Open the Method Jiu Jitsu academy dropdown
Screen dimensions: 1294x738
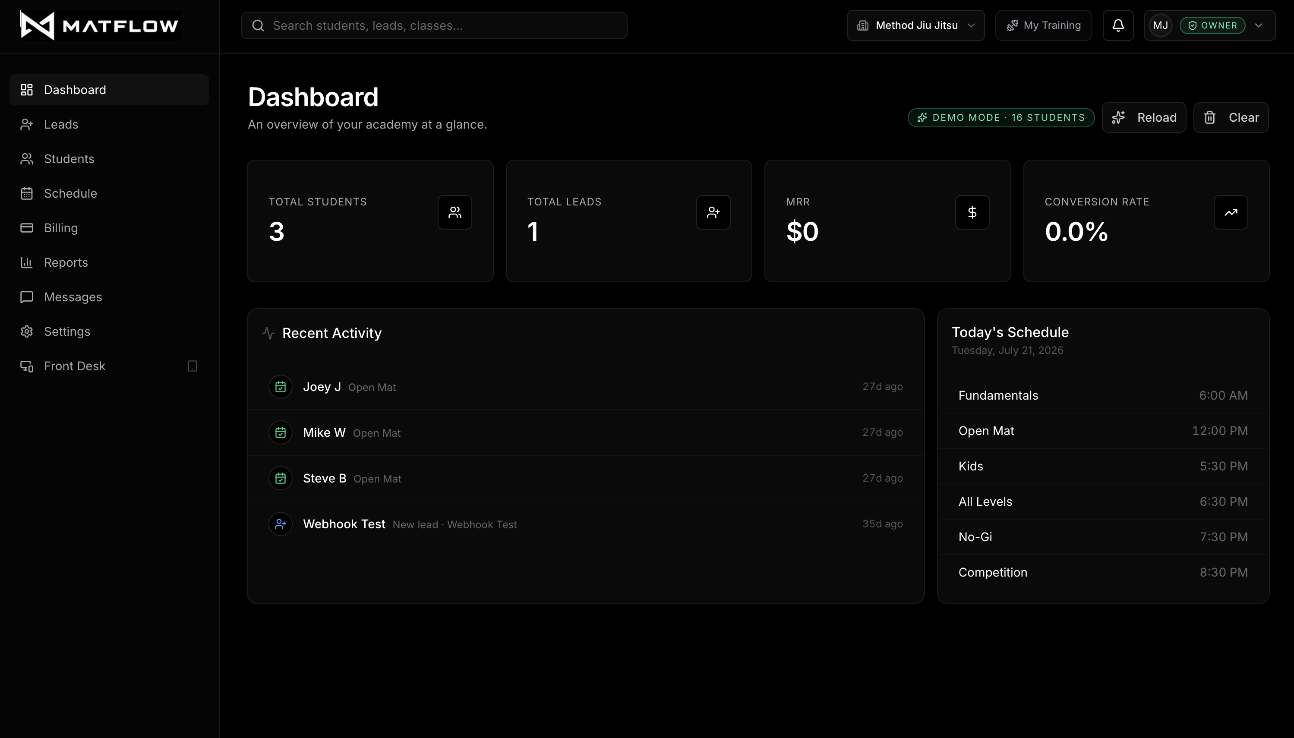coord(915,25)
